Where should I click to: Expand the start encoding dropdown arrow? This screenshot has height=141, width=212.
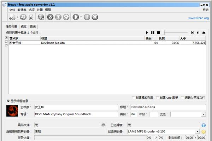[x=81, y=17]
